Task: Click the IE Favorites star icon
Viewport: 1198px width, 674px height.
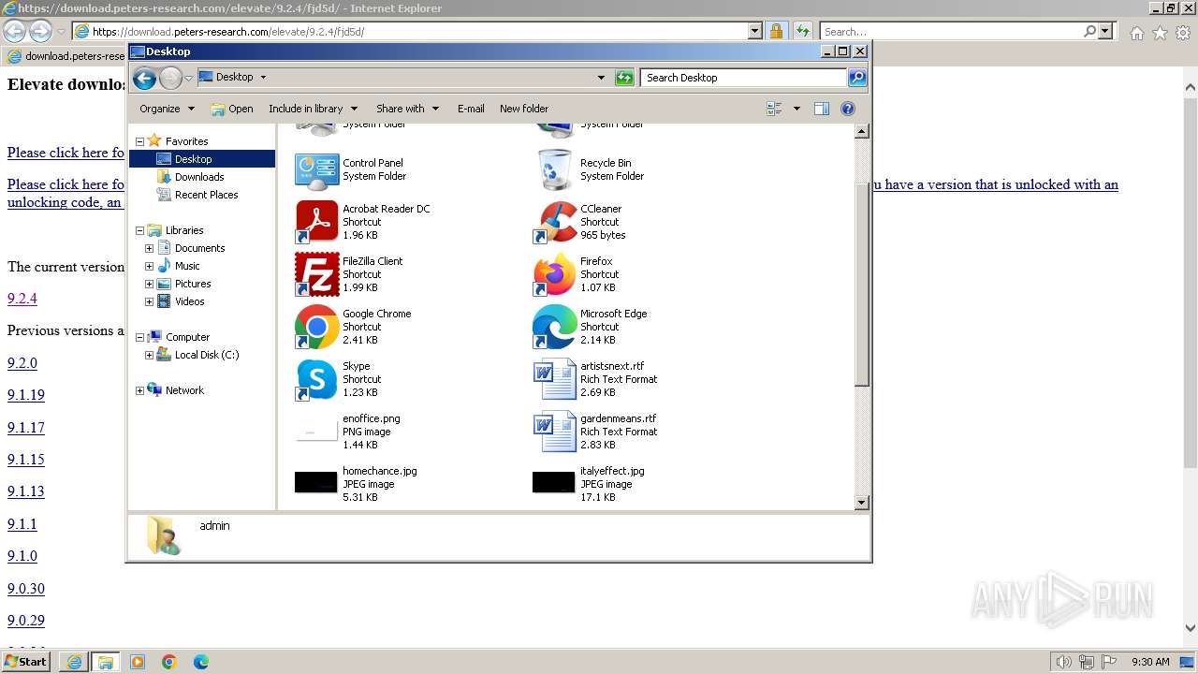Action: point(1160,33)
